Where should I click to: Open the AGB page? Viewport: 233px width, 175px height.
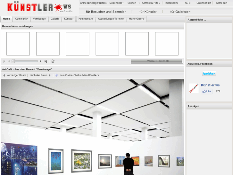pos(187,3)
